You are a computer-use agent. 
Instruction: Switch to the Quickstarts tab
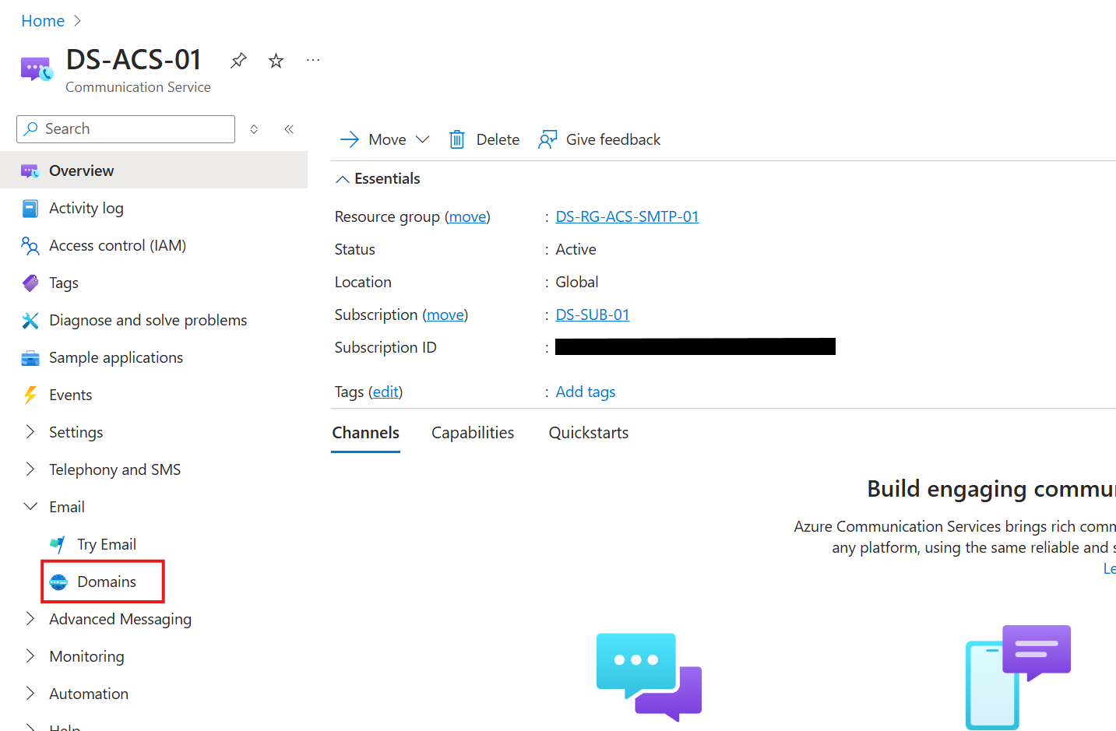pyautogui.click(x=588, y=433)
